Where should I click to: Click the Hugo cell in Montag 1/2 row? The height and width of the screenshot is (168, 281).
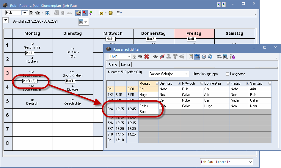[149, 95]
